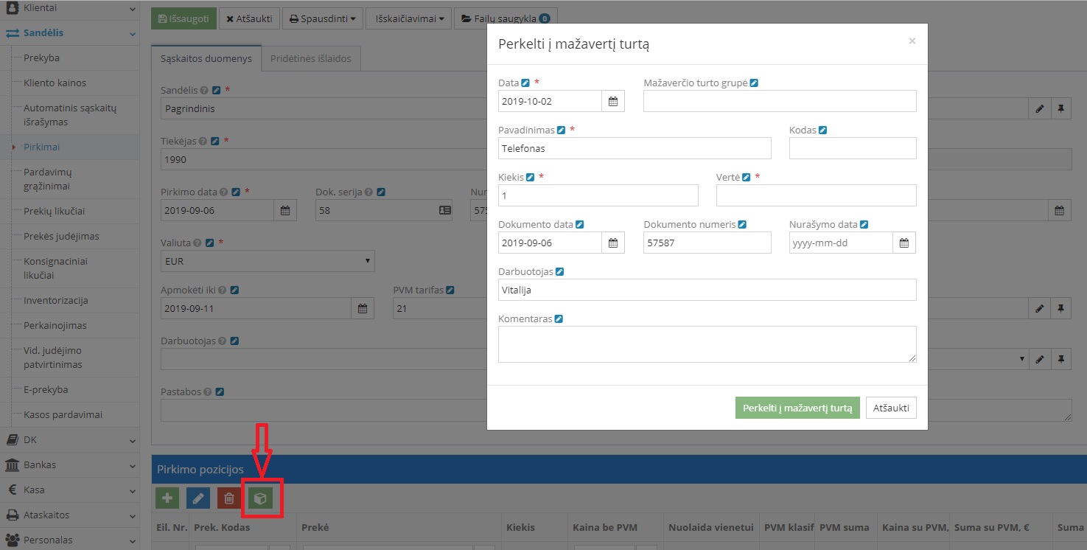Open calendar picker for modal Data field

tap(612, 101)
